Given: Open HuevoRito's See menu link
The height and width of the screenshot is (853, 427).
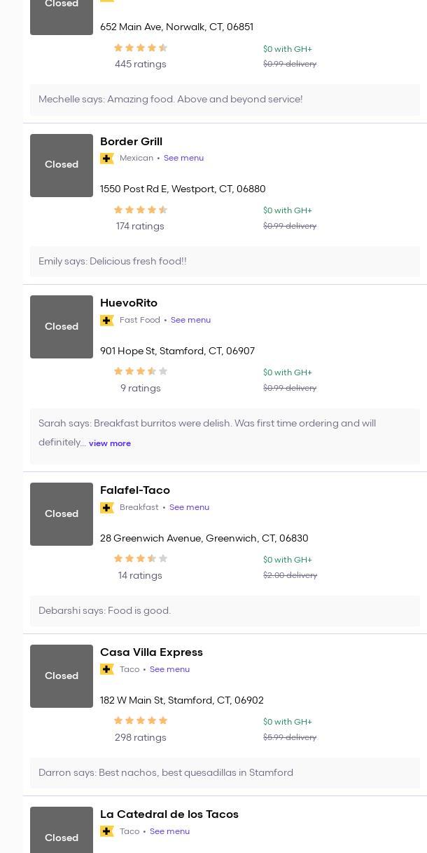Looking at the screenshot, I should coord(190,321).
